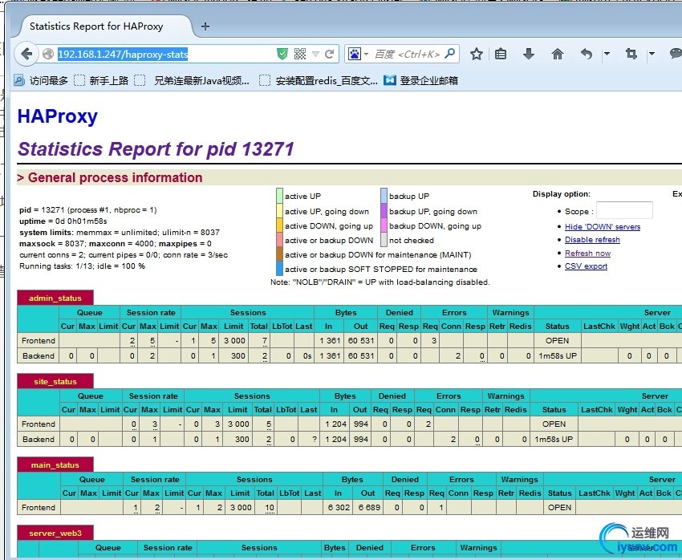
Task: Click admin_status Frontend bytes out 60 531
Action: 361,340
